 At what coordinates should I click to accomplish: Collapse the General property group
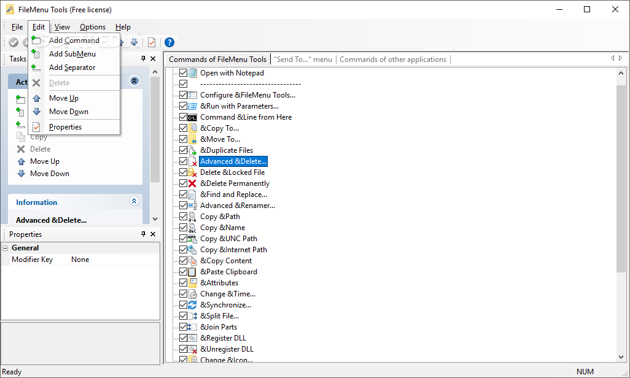coord(6,248)
